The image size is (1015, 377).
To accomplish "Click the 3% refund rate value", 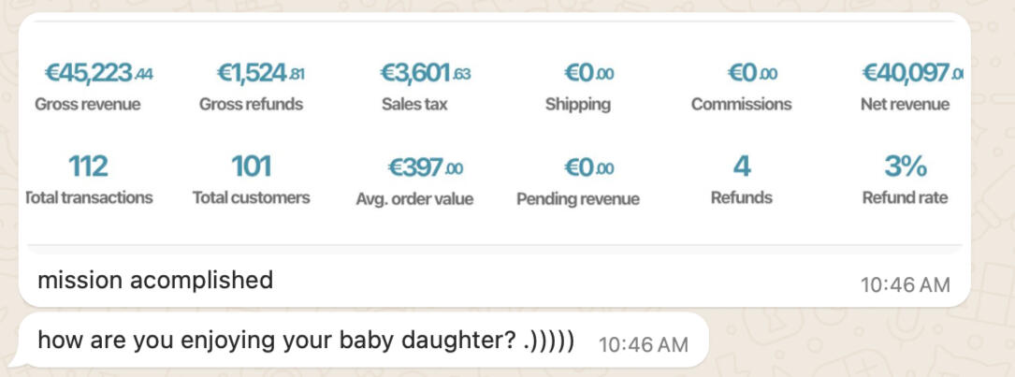I will (x=905, y=167).
